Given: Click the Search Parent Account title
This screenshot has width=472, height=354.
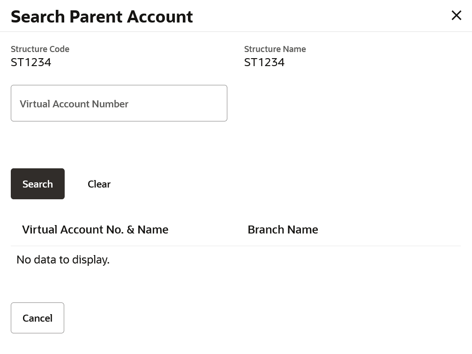Looking at the screenshot, I should (x=102, y=16).
